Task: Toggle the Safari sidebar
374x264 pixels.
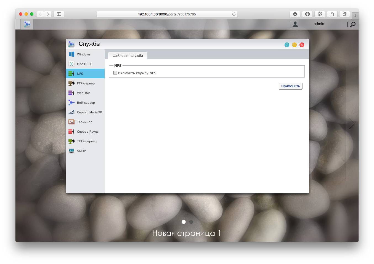Action: click(x=59, y=14)
